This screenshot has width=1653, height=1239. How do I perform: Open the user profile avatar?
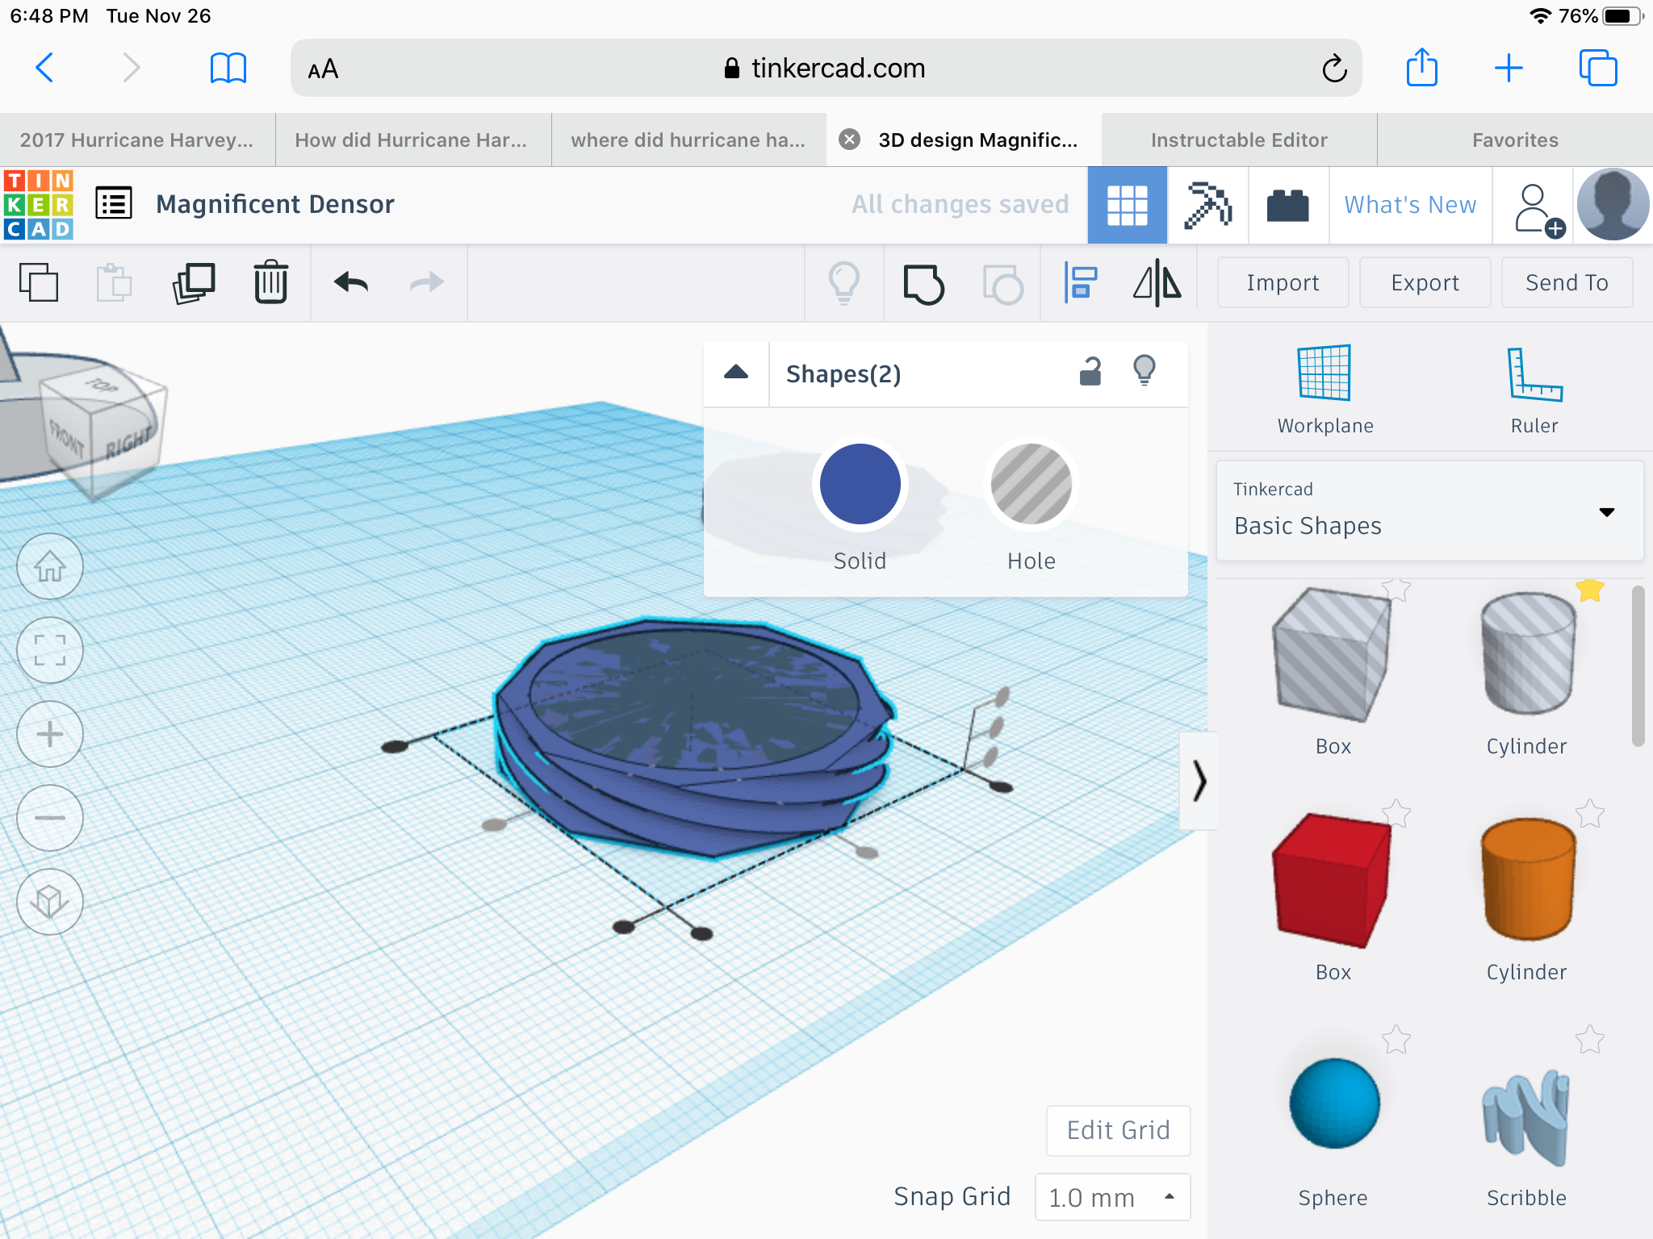point(1613,205)
